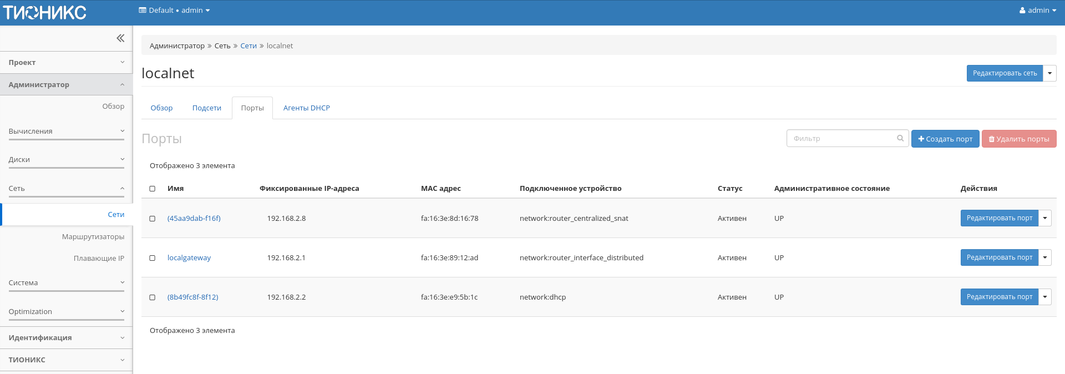Viewport: 1065px width, 374px height.
Task: Expand the Идентификация sidebar panel
Action: tap(66, 338)
